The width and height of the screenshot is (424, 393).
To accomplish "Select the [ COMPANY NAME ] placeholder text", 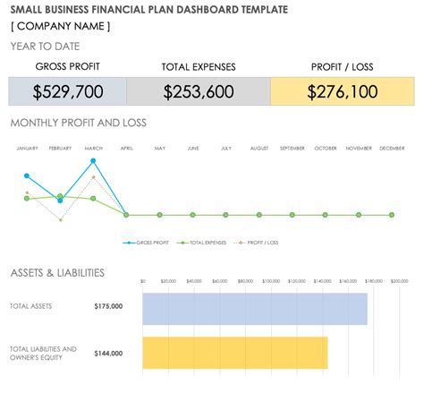I will (x=61, y=26).
